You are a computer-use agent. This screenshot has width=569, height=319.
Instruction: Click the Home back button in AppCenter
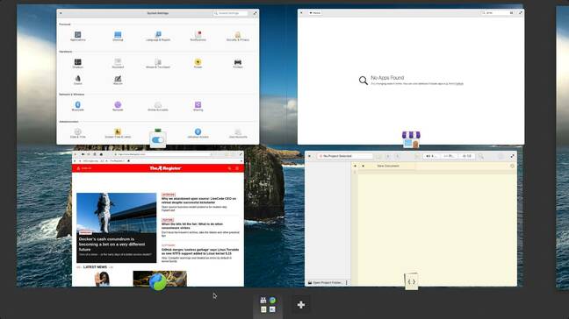coord(315,12)
